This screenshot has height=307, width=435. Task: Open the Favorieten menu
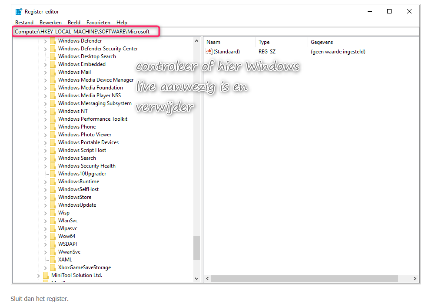(x=98, y=23)
